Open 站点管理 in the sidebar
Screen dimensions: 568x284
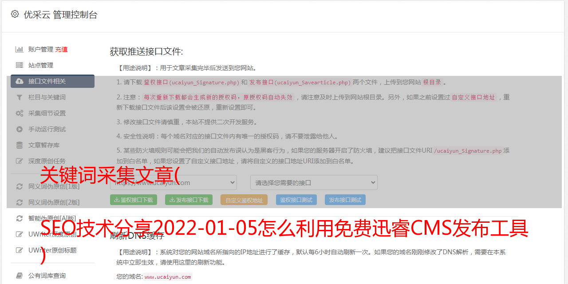[41, 65]
